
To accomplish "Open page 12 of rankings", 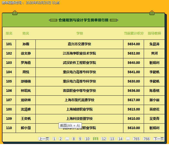I will (104, 139).
